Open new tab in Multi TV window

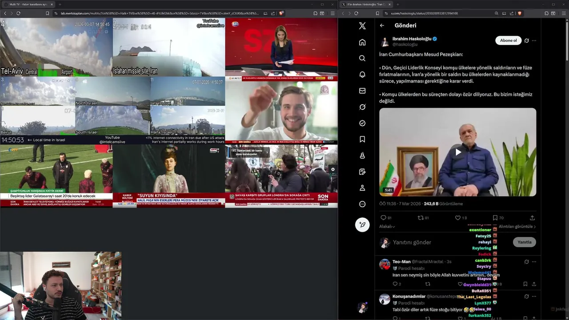point(60,4)
